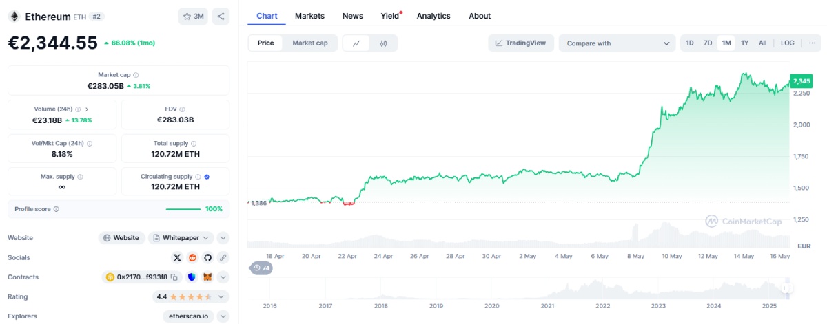Open the Yield tab
Viewport: 827px width, 324px height.
point(390,16)
